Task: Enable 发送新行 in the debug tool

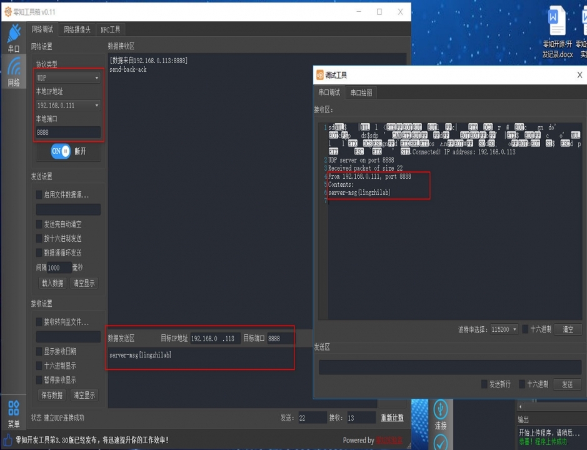Action: pyautogui.click(x=484, y=384)
